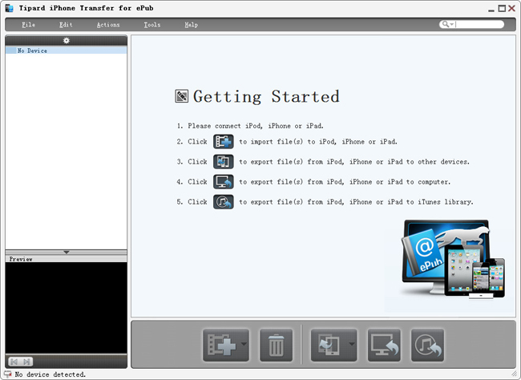Click the export to computer icon in step 4
This screenshot has width=521, height=380.
(224, 182)
